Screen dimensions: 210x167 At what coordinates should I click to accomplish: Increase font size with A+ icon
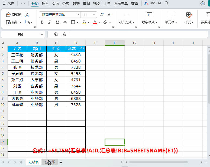[102, 15]
